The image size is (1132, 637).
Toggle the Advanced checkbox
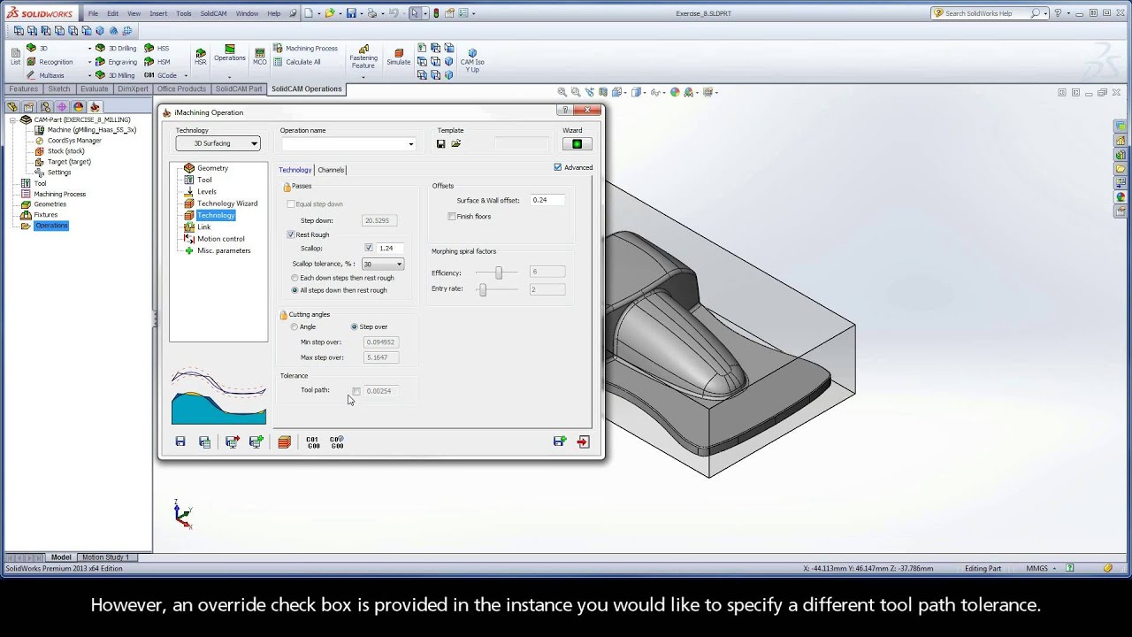[x=558, y=167]
